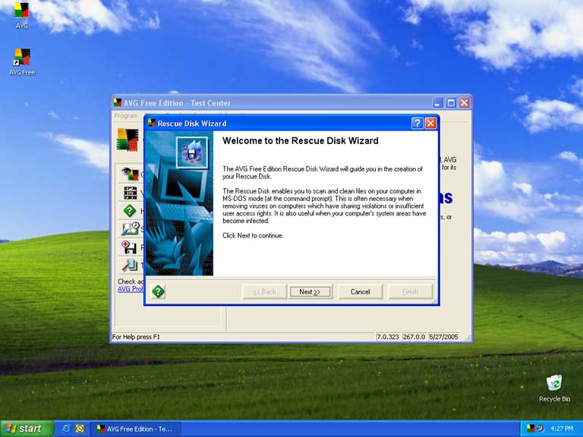This screenshot has height=437, width=583.
Task: Click the Start button
Action: pos(27,429)
